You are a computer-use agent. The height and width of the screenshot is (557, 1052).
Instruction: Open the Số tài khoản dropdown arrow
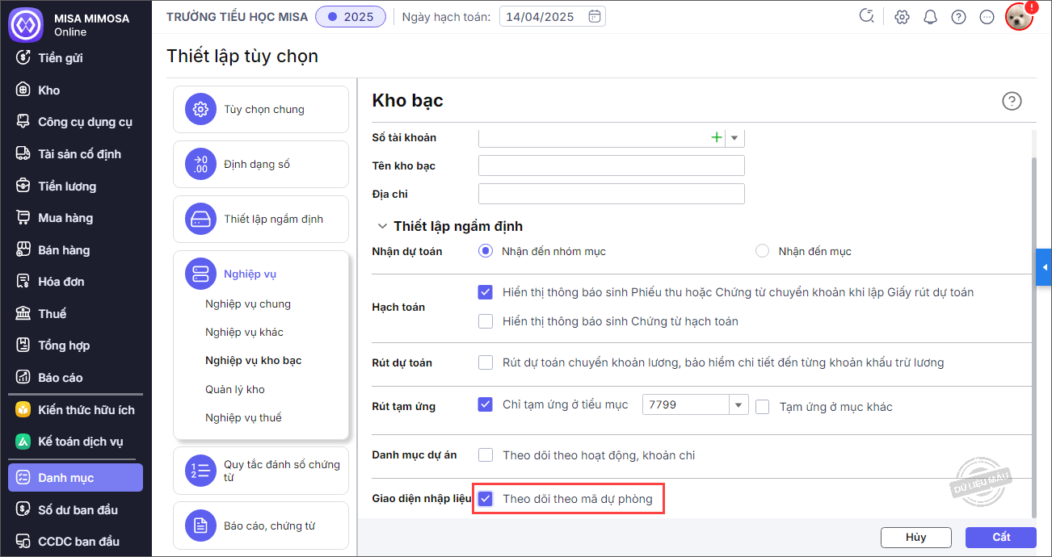(x=734, y=138)
